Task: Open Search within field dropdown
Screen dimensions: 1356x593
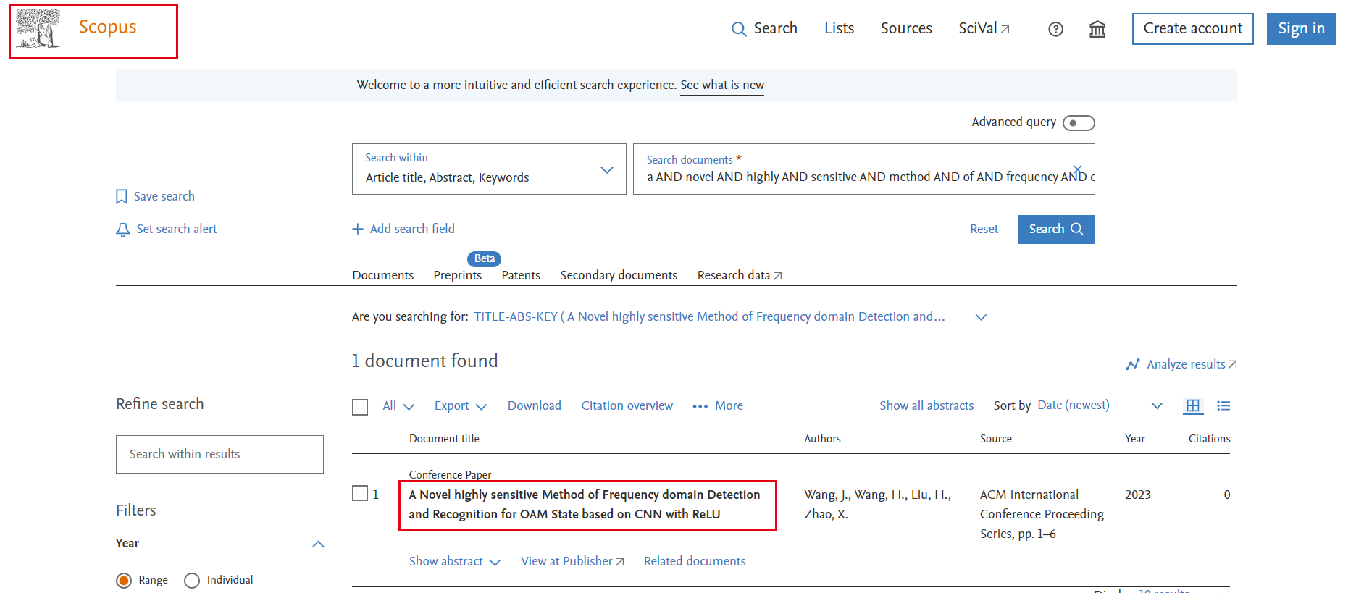Action: pyautogui.click(x=489, y=169)
